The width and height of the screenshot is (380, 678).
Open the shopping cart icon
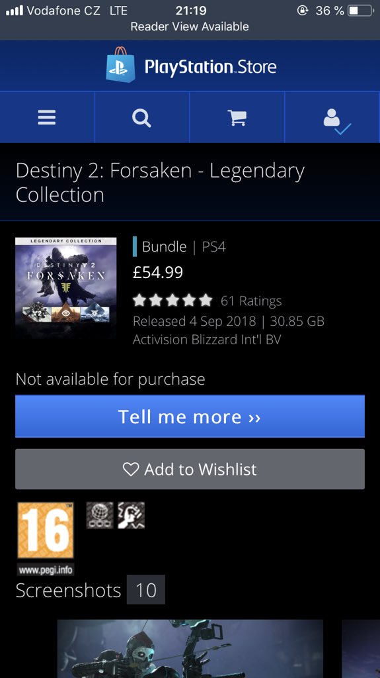237,117
